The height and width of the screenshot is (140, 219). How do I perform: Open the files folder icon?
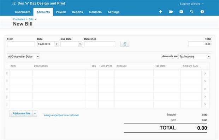(171, 12)
